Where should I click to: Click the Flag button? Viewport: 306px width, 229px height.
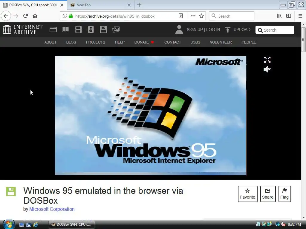284,194
